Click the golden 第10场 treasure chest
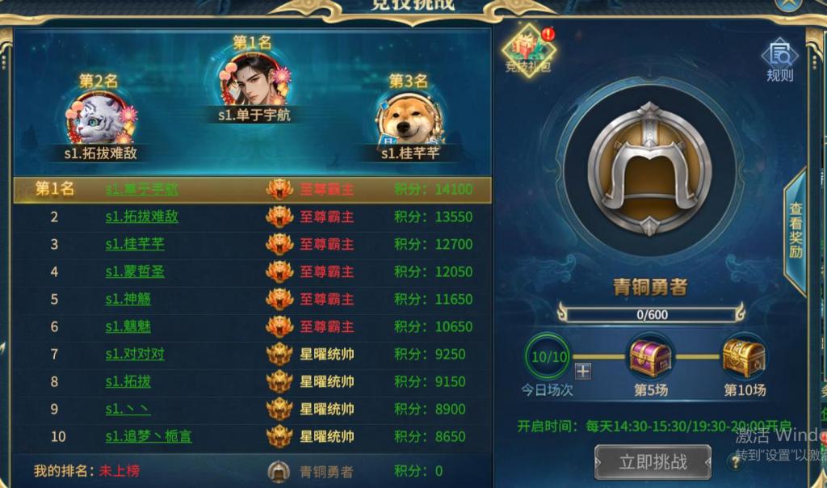827x488 pixels. pyautogui.click(x=744, y=358)
